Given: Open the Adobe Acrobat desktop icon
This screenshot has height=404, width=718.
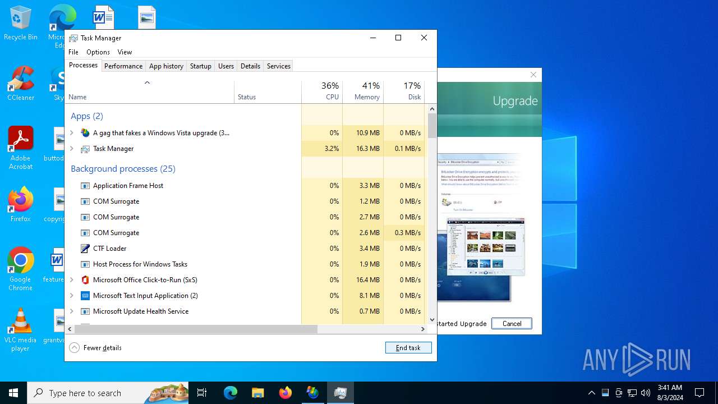Looking at the screenshot, I should pos(20,148).
